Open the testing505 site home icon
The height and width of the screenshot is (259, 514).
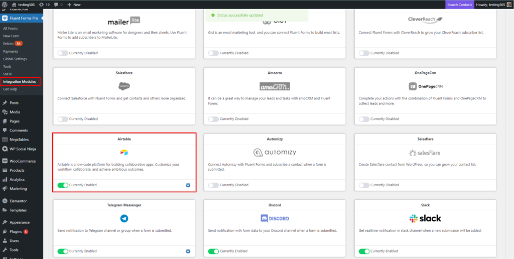14,5
